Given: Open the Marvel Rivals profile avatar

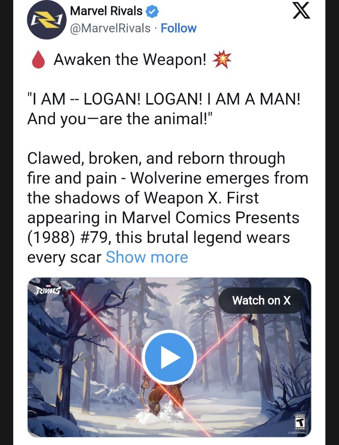Looking at the screenshot, I should pyautogui.click(x=46, y=20).
